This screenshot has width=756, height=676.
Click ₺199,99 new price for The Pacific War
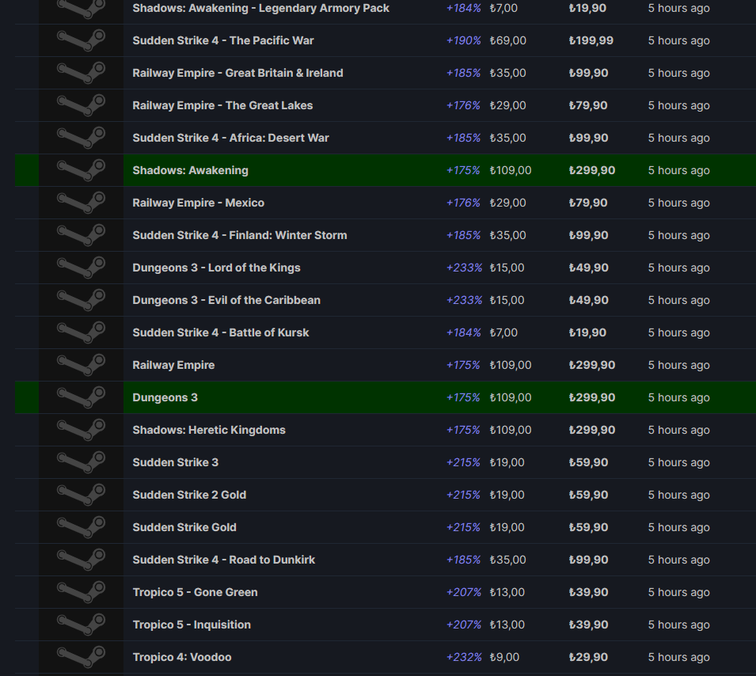click(591, 40)
